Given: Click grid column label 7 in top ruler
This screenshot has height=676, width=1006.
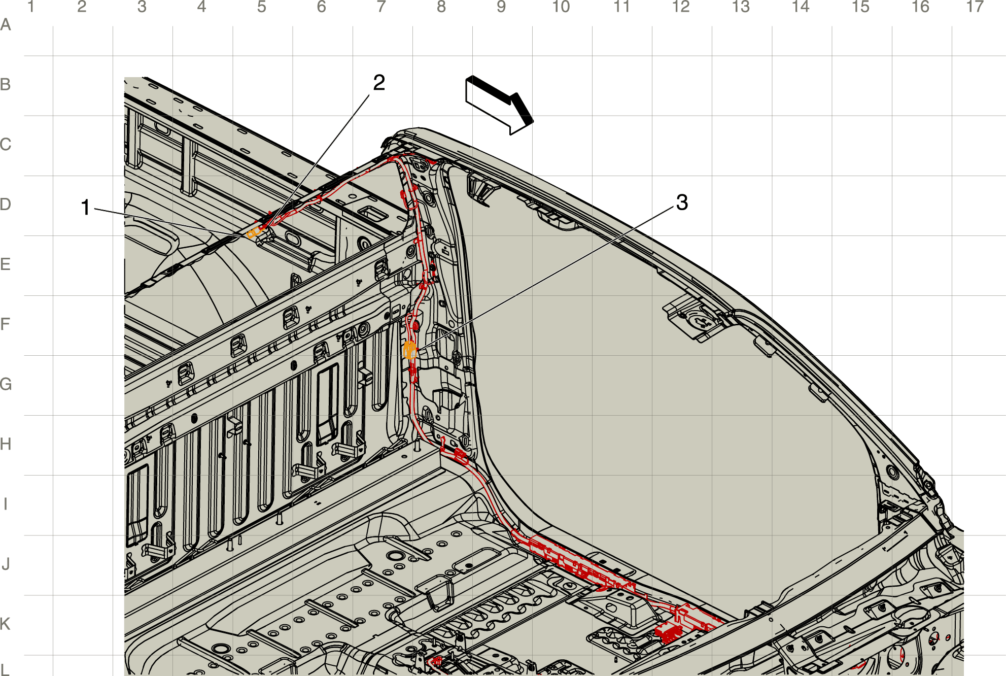Looking at the screenshot, I should tap(381, 7).
